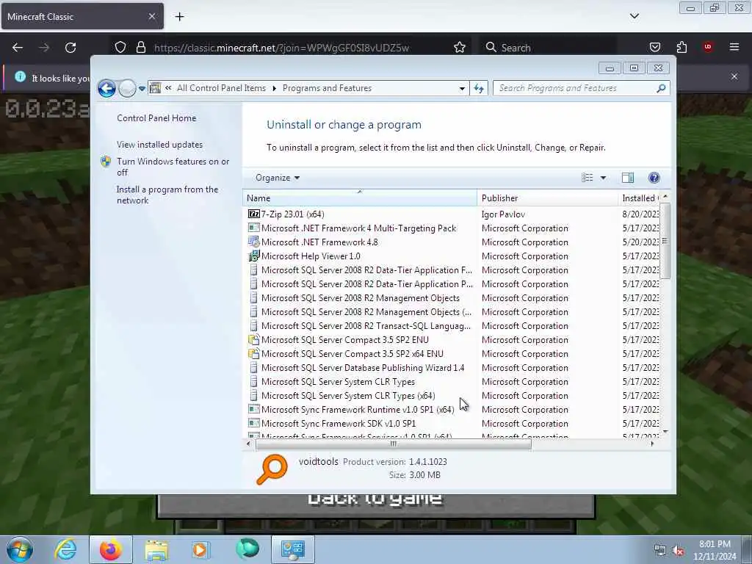The image size is (752, 564).
Task: Sort by the Name column header
Action: [360, 198]
